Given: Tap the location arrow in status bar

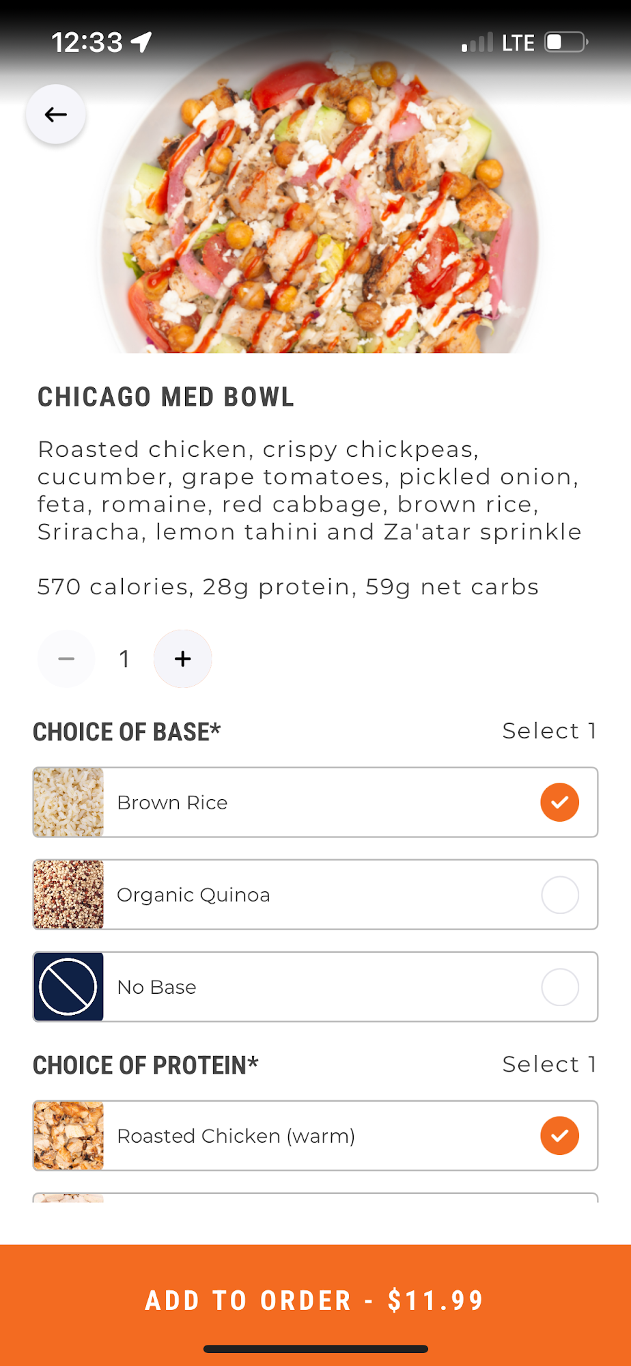Looking at the screenshot, I should pos(141,42).
